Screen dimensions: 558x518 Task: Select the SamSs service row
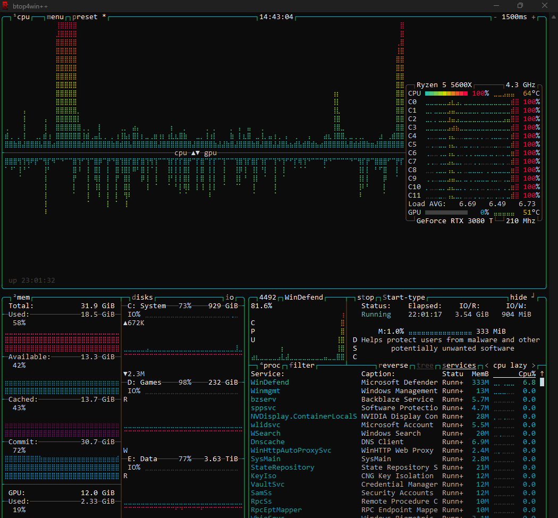point(393,493)
